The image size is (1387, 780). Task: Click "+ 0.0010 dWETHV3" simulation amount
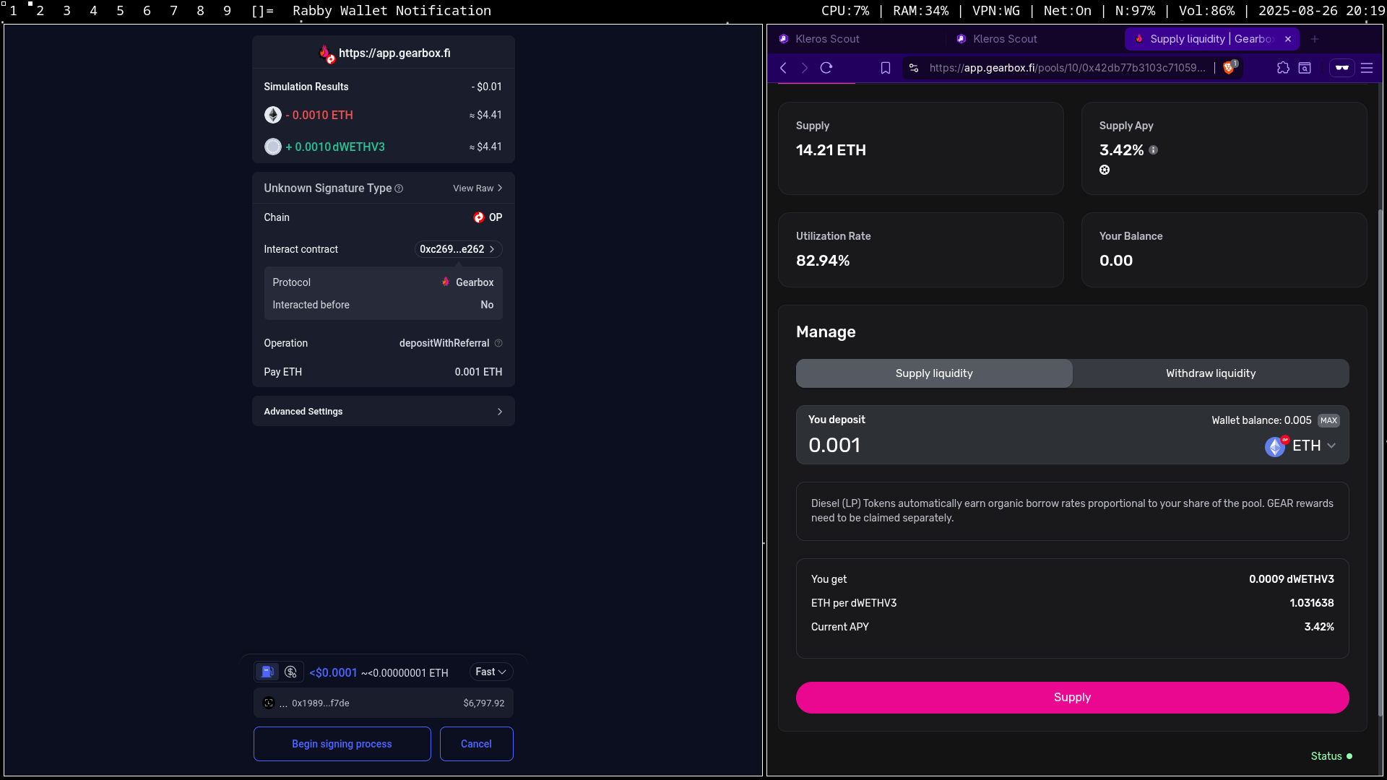335,147
